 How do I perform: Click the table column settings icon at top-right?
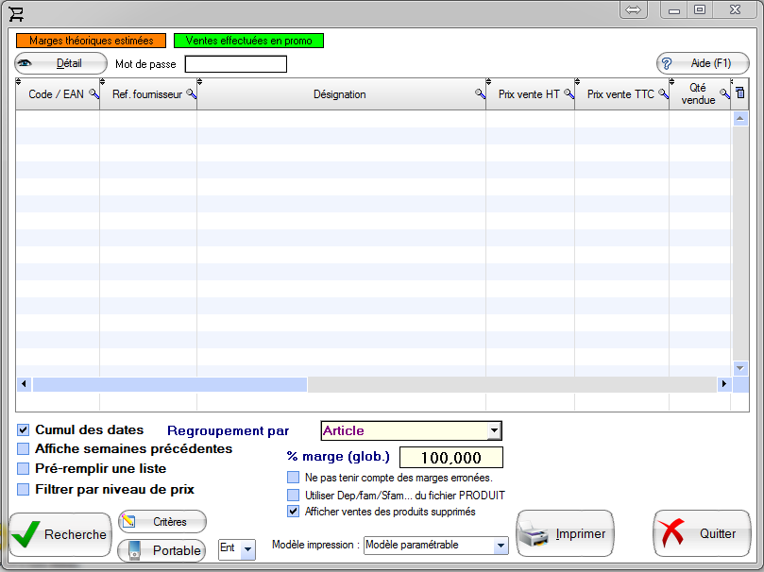740,93
